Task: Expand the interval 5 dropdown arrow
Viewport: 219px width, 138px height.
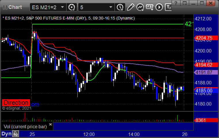Action: [111, 7]
